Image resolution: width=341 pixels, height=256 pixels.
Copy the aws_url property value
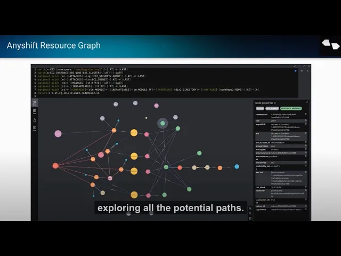pyautogui.click(x=306, y=172)
